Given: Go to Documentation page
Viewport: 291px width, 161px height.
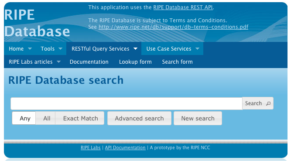Looking at the screenshot, I should point(89,62).
